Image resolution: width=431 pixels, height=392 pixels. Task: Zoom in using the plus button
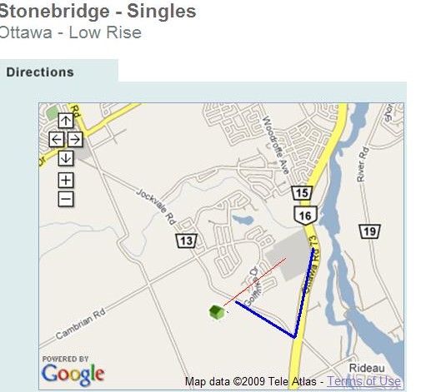tap(66, 181)
